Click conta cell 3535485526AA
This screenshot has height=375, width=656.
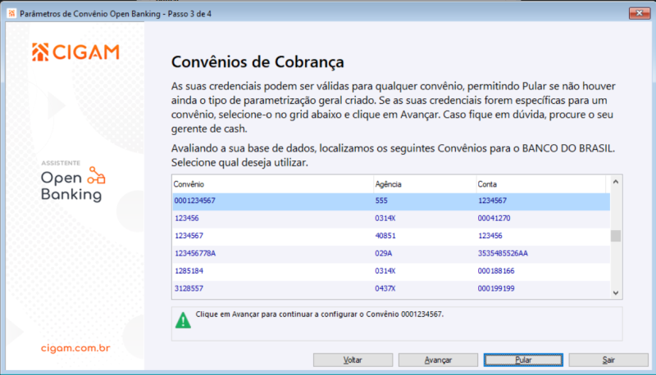pos(503,254)
